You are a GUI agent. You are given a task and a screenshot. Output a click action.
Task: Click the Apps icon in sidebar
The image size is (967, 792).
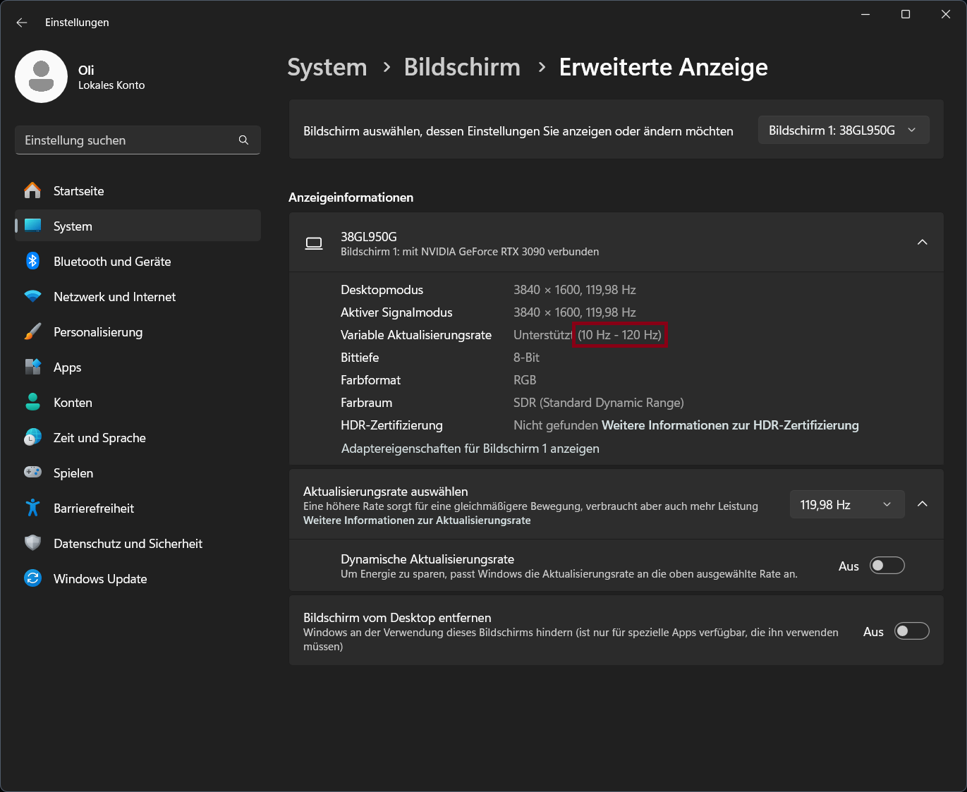[x=32, y=367]
